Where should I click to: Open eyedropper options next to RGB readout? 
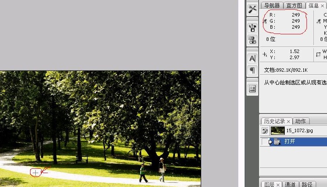(x=265, y=21)
